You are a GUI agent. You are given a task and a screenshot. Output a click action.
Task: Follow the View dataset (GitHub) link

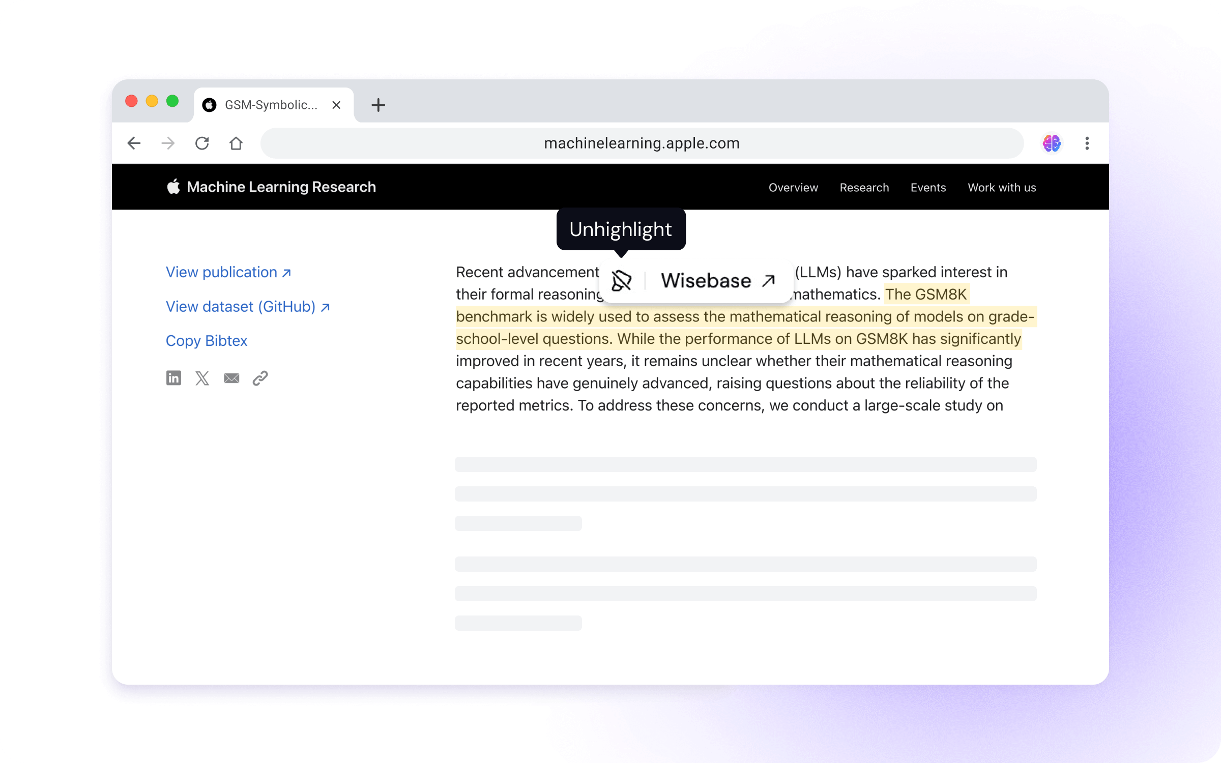coord(248,307)
